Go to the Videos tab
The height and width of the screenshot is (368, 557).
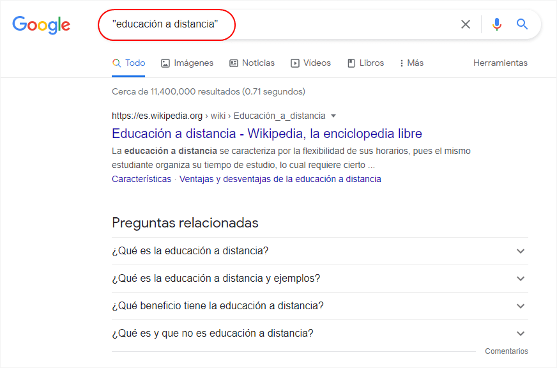pos(311,63)
